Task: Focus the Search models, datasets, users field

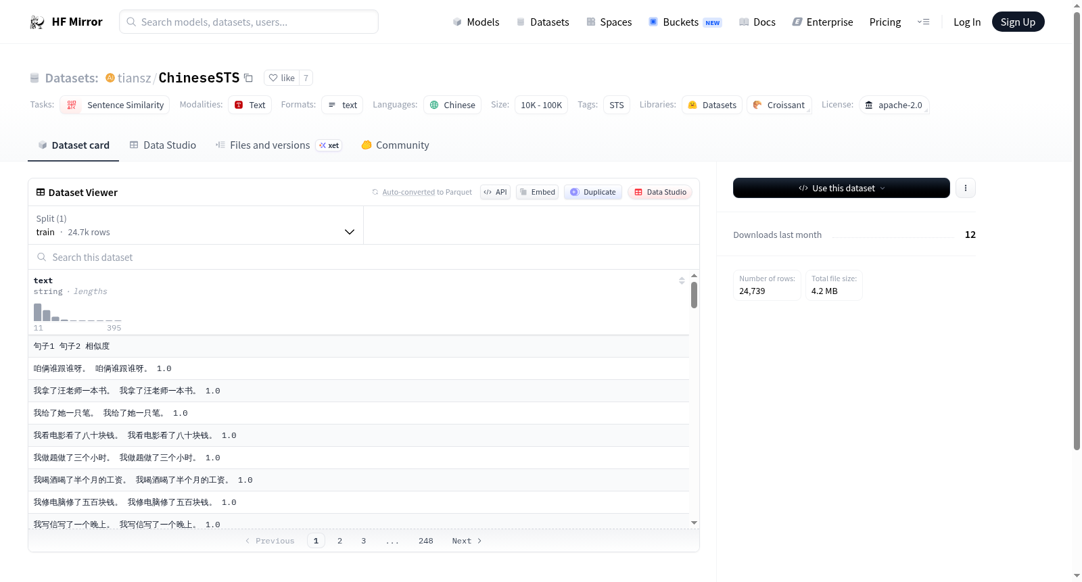Action: click(249, 22)
